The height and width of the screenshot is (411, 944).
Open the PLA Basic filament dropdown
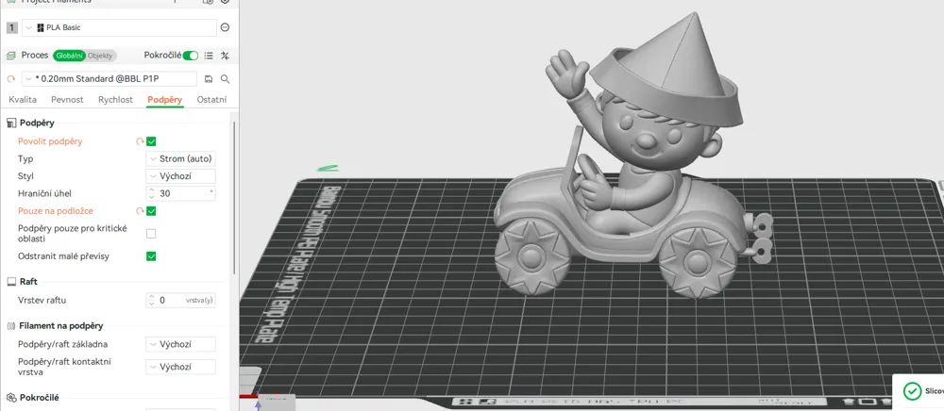[x=119, y=27]
